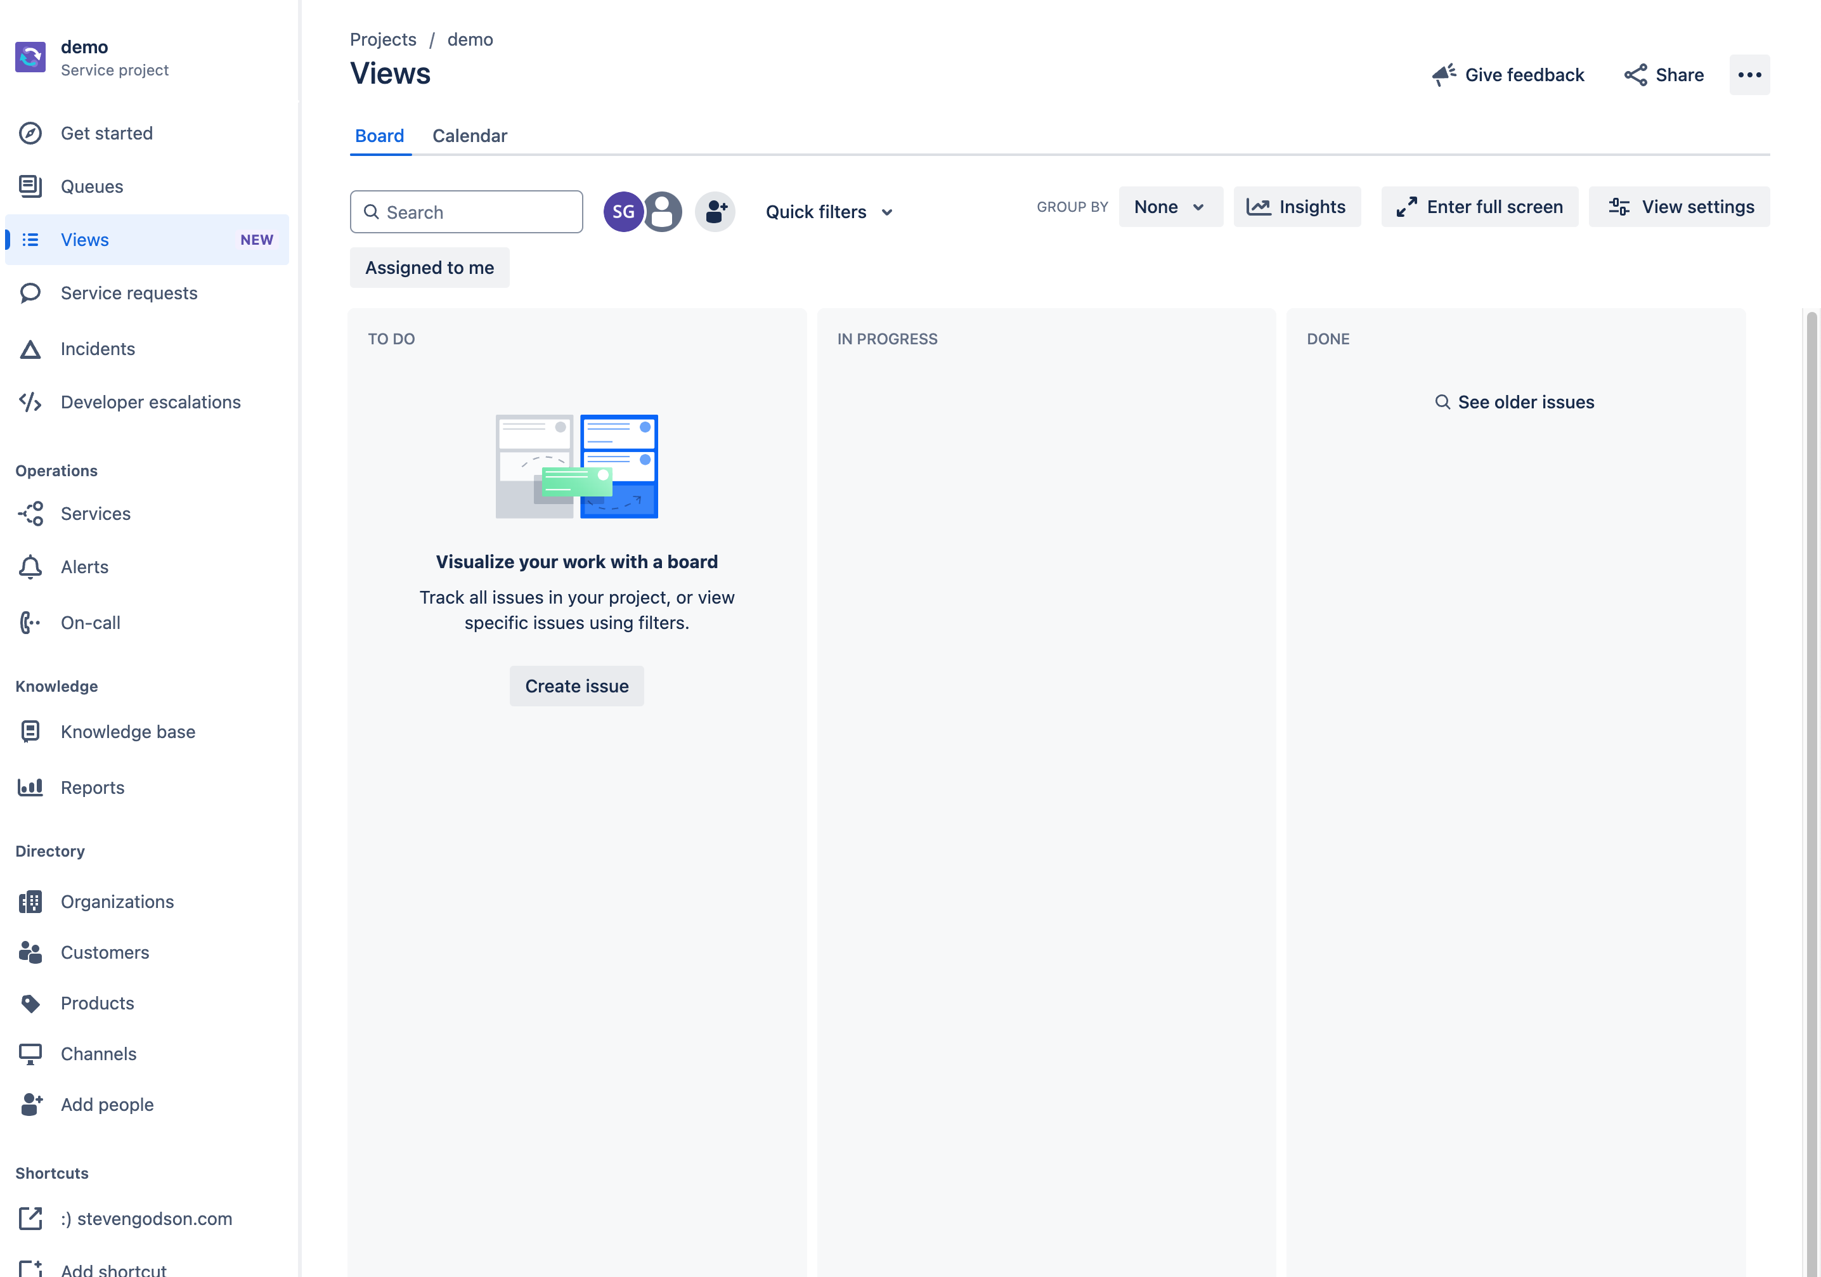Click the Customers people icon
Image resolution: width=1821 pixels, height=1277 pixels.
pyautogui.click(x=30, y=952)
